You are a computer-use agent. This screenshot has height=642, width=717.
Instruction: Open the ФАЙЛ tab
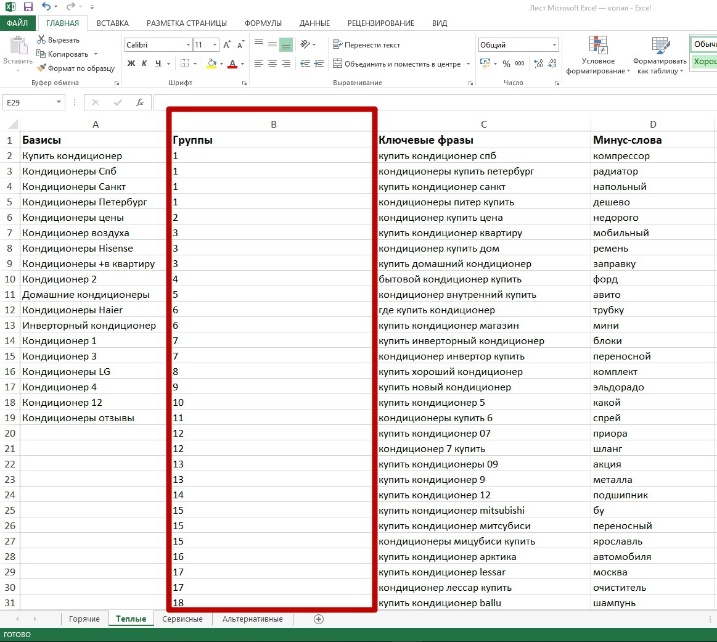(17, 23)
